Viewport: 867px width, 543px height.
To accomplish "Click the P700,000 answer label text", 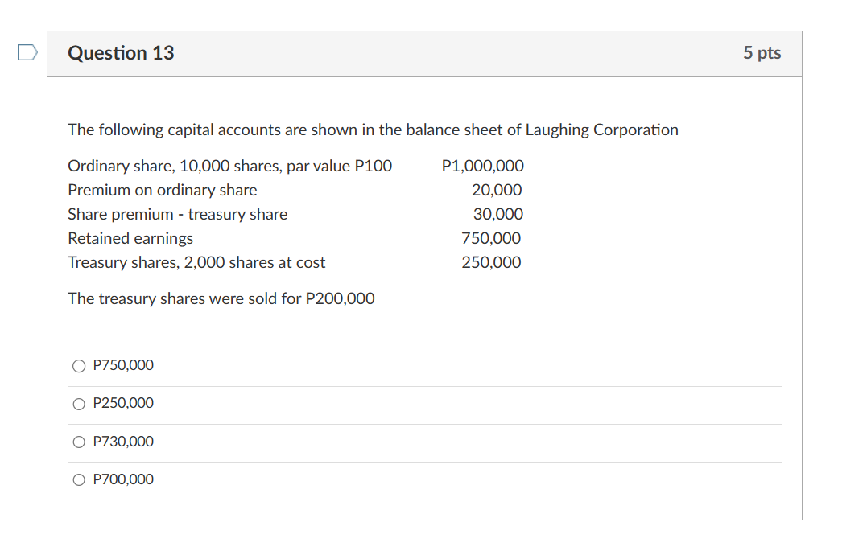I will coord(123,479).
